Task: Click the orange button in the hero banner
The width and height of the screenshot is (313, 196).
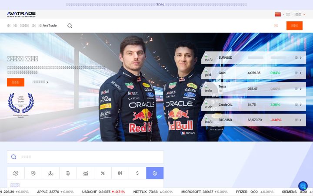Action: (16, 82)
